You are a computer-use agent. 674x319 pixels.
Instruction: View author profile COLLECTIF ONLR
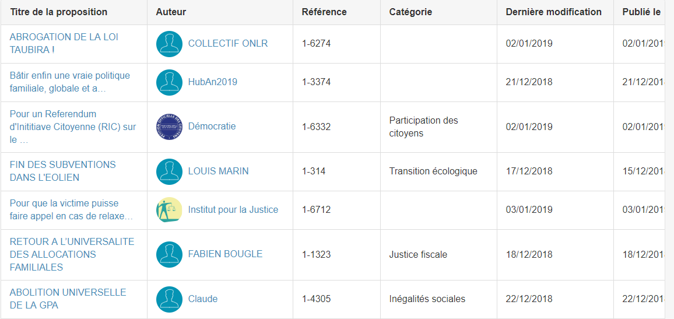click(228, 44)
